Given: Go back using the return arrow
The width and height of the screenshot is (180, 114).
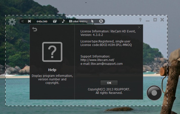Looking at the screenshot, I should [x=35, y=29].
